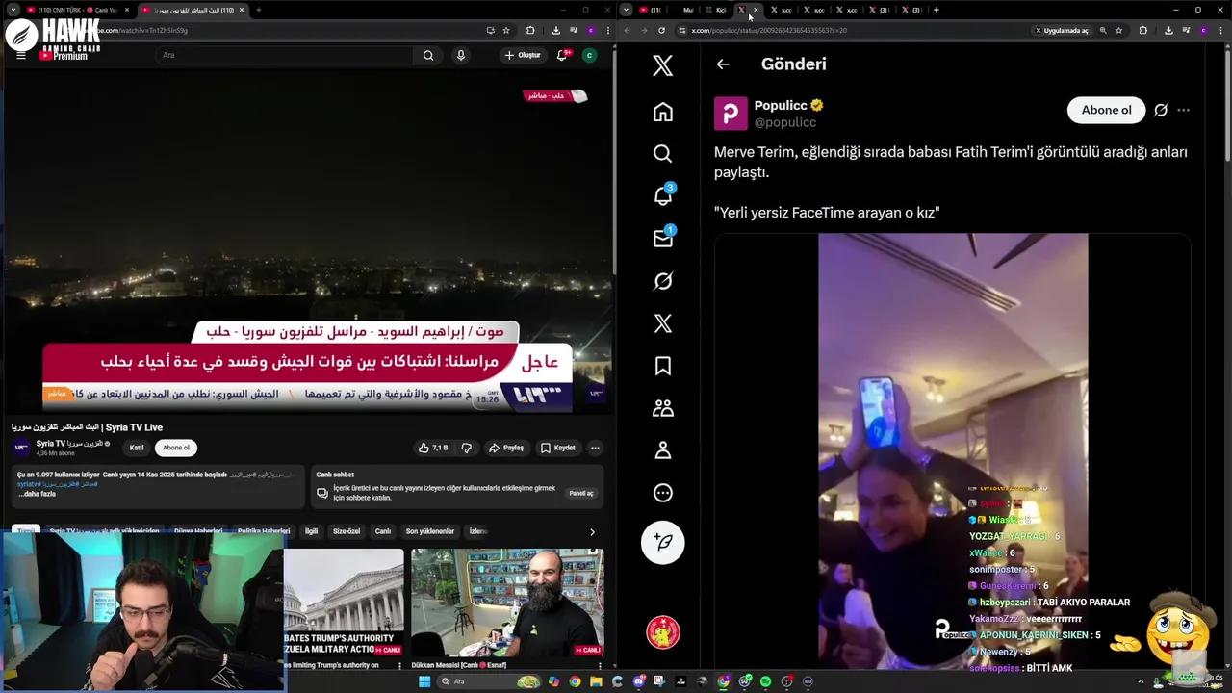Click the X page vertical scrollbar

[x=1227, y=106]
